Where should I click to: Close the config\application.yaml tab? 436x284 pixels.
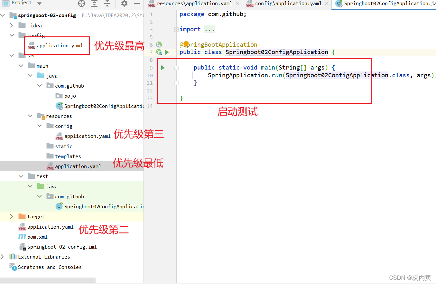click(327, 4)
